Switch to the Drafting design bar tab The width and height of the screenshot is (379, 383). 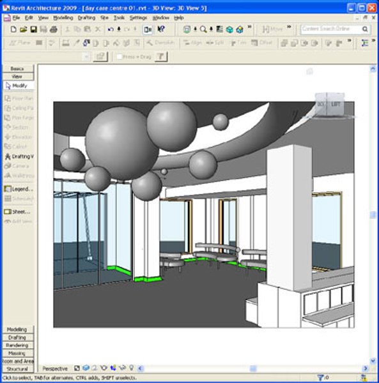18,338
